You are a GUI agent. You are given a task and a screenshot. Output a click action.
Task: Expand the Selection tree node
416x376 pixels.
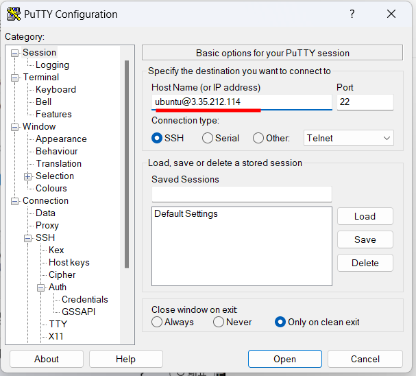tap(27, 176)
